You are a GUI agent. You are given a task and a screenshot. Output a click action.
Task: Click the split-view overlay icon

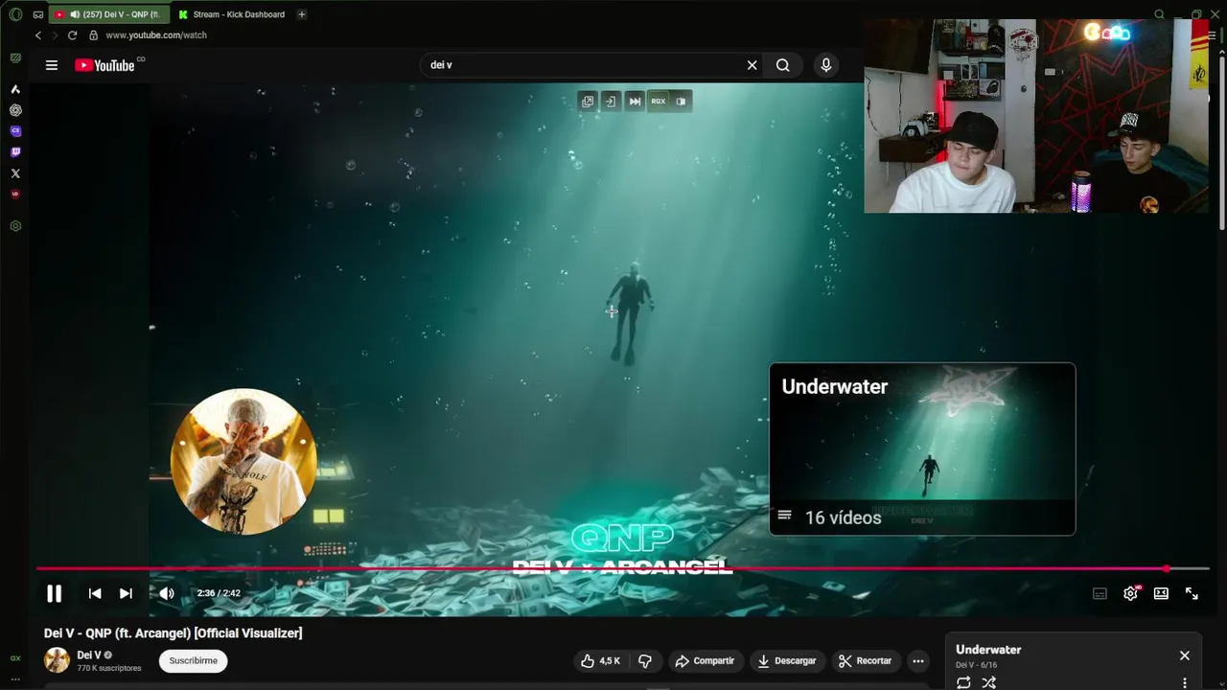pyautogui.click(x=681, y=101)
